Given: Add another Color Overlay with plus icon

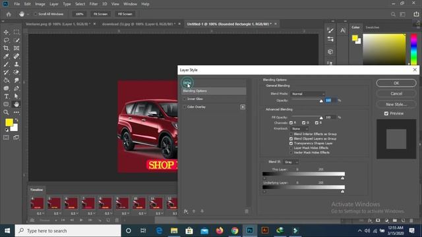Looking at the screenshot, I should click(x=243, y=107).
